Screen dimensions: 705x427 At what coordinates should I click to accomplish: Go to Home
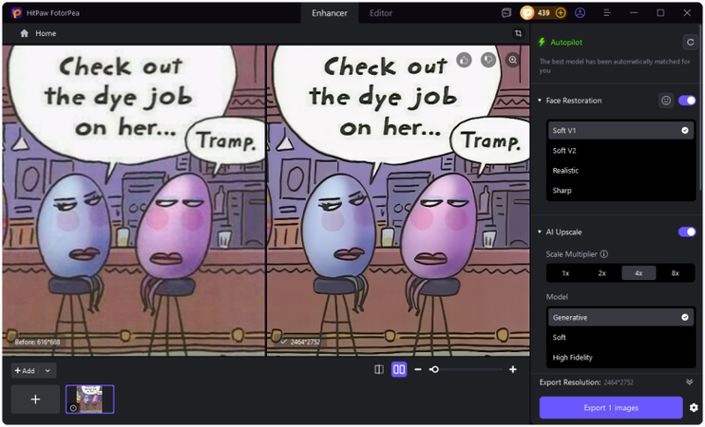pyautogui.click(x=38, y=33)
